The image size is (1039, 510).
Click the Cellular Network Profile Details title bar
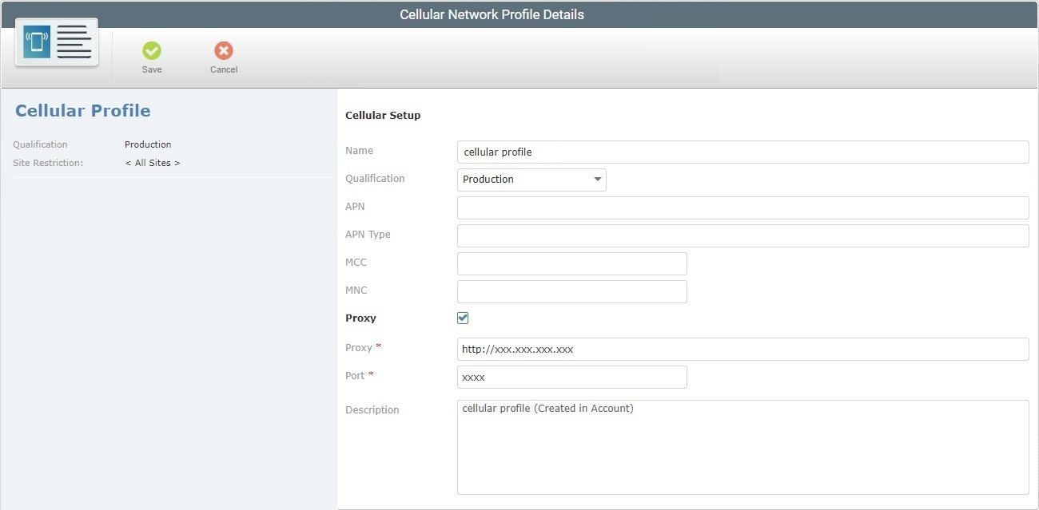(491, 14)
